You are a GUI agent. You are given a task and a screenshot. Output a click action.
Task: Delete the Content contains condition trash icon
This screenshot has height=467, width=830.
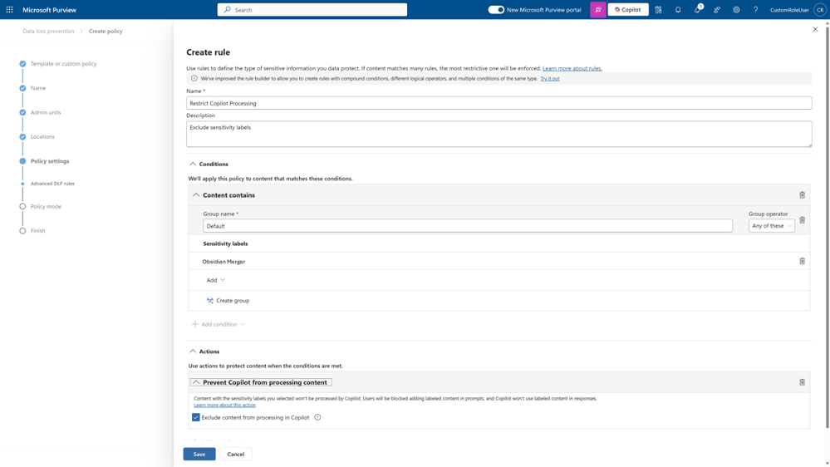[x=802, y=194]
